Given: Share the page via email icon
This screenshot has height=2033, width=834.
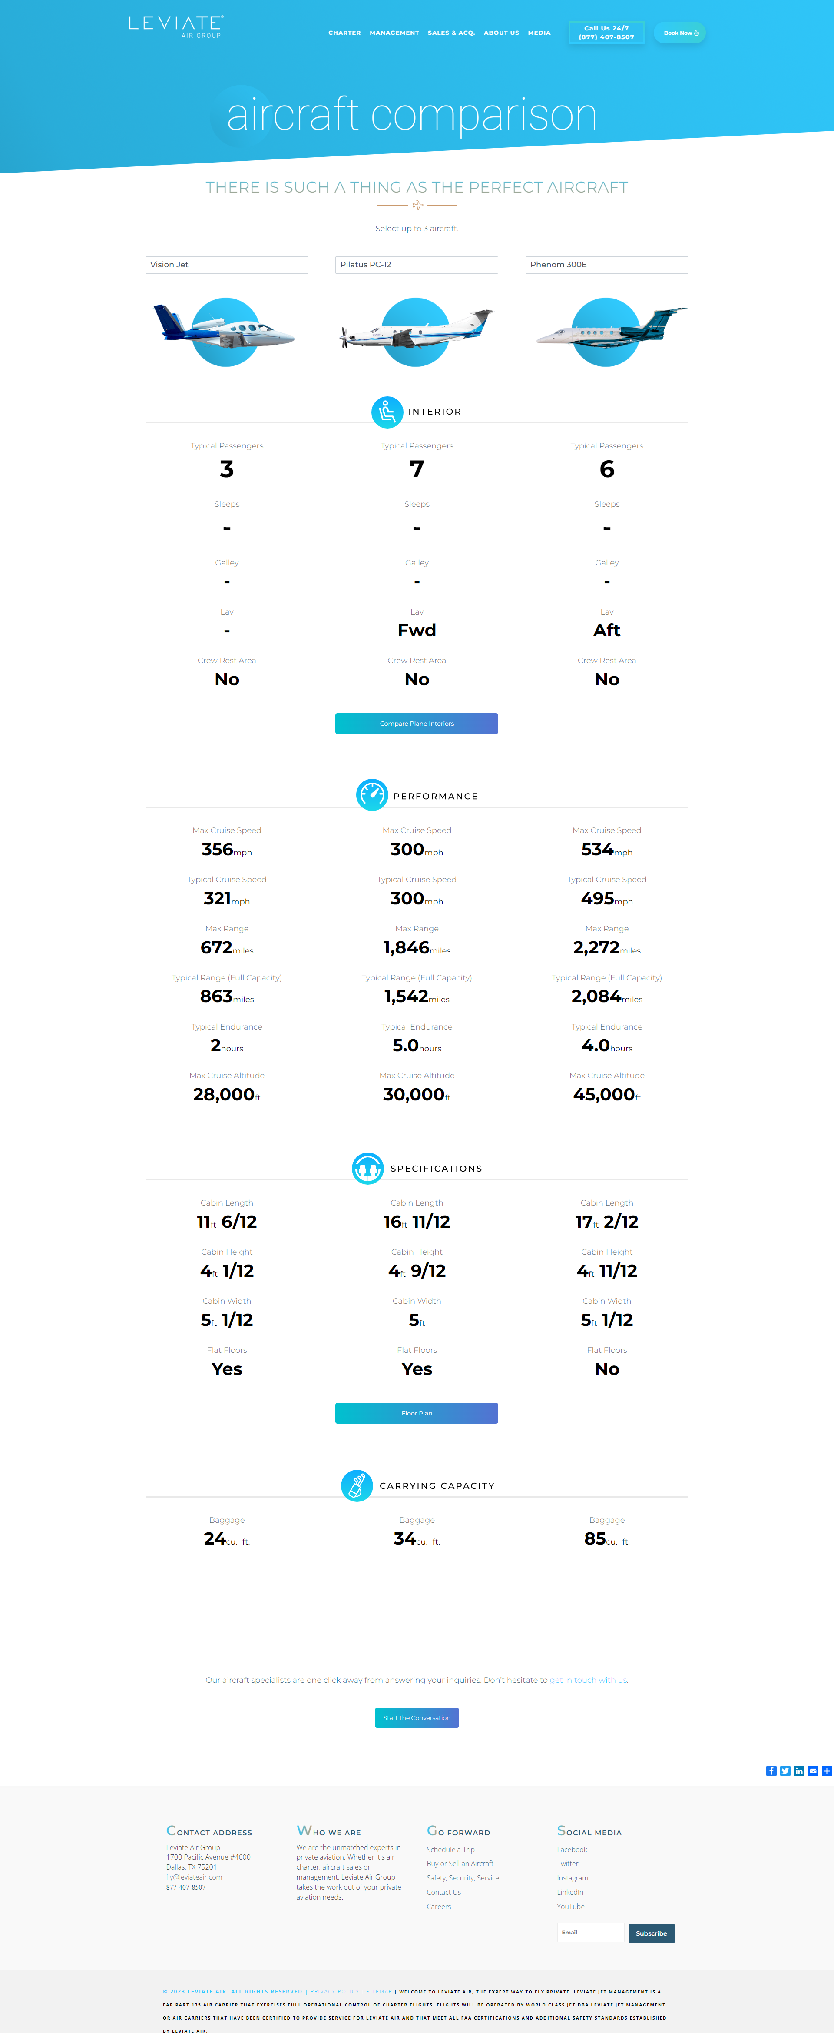Looking at the screenshot, I should [813, 1771].
